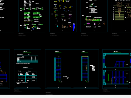Select the brown stacked 2000 ruler column
Viewport: 131px width, 98px height.
coord(119,13)
